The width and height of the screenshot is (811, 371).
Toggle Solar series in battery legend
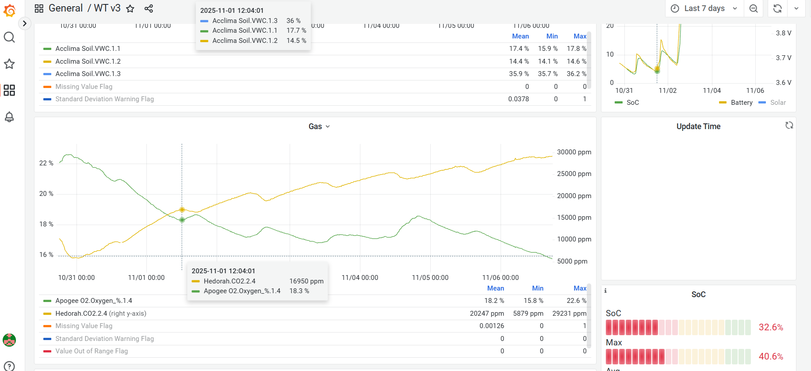778,103
